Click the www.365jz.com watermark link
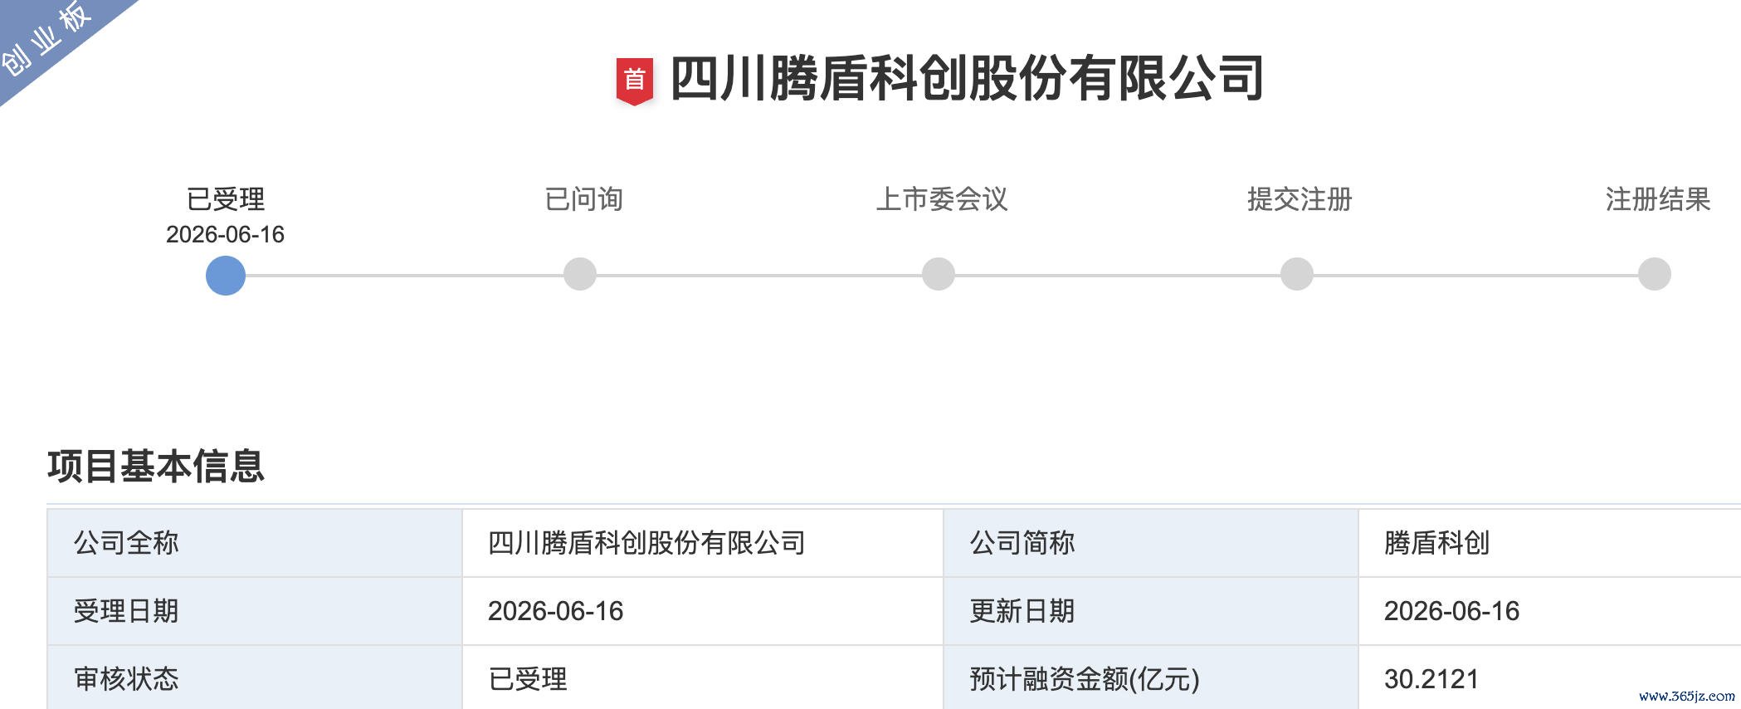This screenshot has height=709, width=1741. pyautogui.click(x=1687, y=696)
